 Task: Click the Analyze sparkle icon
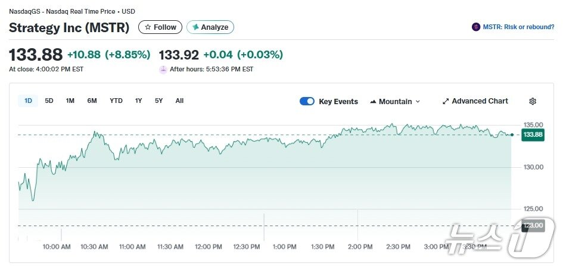click(x=195, y=27)
